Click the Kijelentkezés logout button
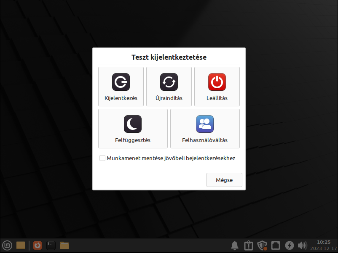 121,87
